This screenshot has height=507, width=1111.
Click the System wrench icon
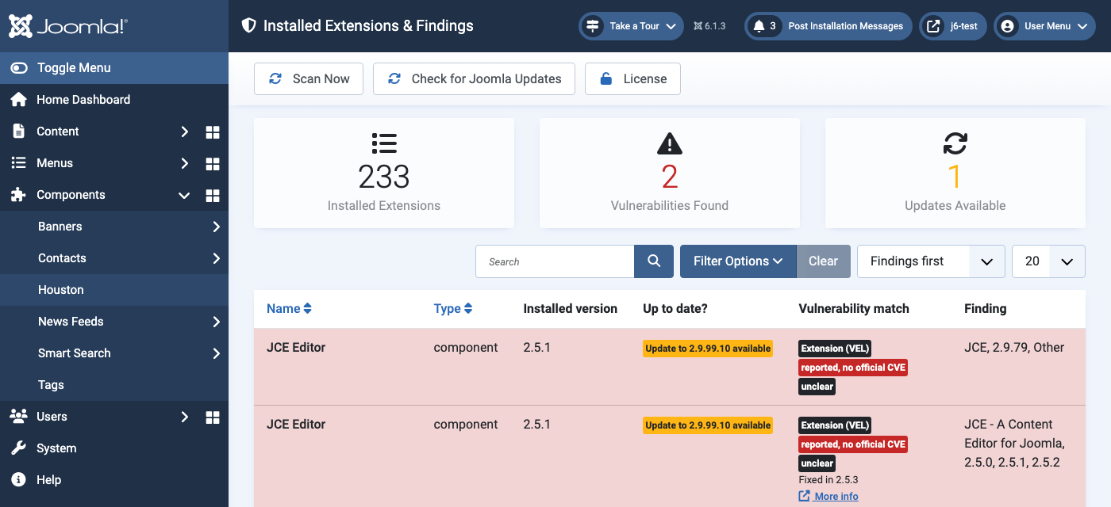[x=18, y=448]
